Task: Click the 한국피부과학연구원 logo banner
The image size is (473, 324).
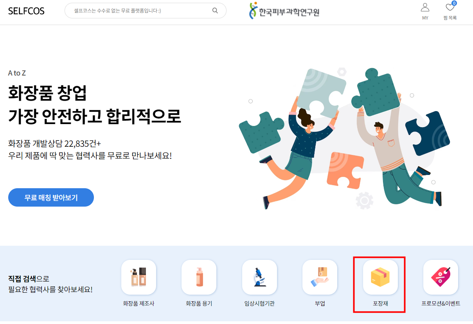Action: [x=284, y=11]
